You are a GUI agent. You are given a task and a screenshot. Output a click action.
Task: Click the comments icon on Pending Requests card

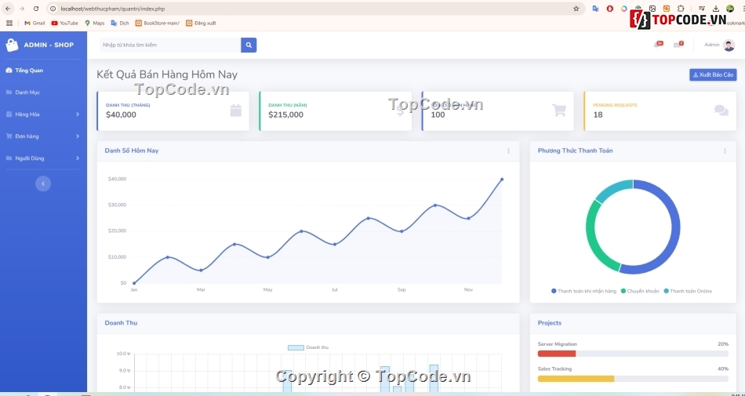(x=721, y=110)
